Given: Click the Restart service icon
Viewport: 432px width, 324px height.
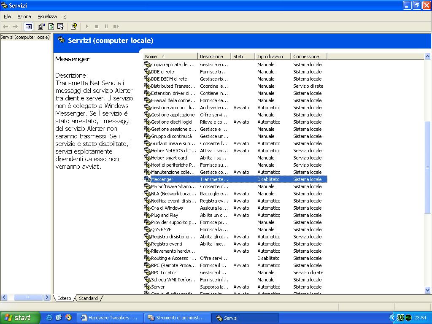Looking at the screenshot, I should click(116, 27).
